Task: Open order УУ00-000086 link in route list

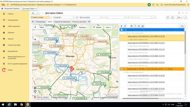Action: tap(146, 43)
